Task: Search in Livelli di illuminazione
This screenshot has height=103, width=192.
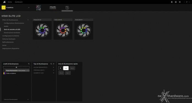Action: (29, 64)
